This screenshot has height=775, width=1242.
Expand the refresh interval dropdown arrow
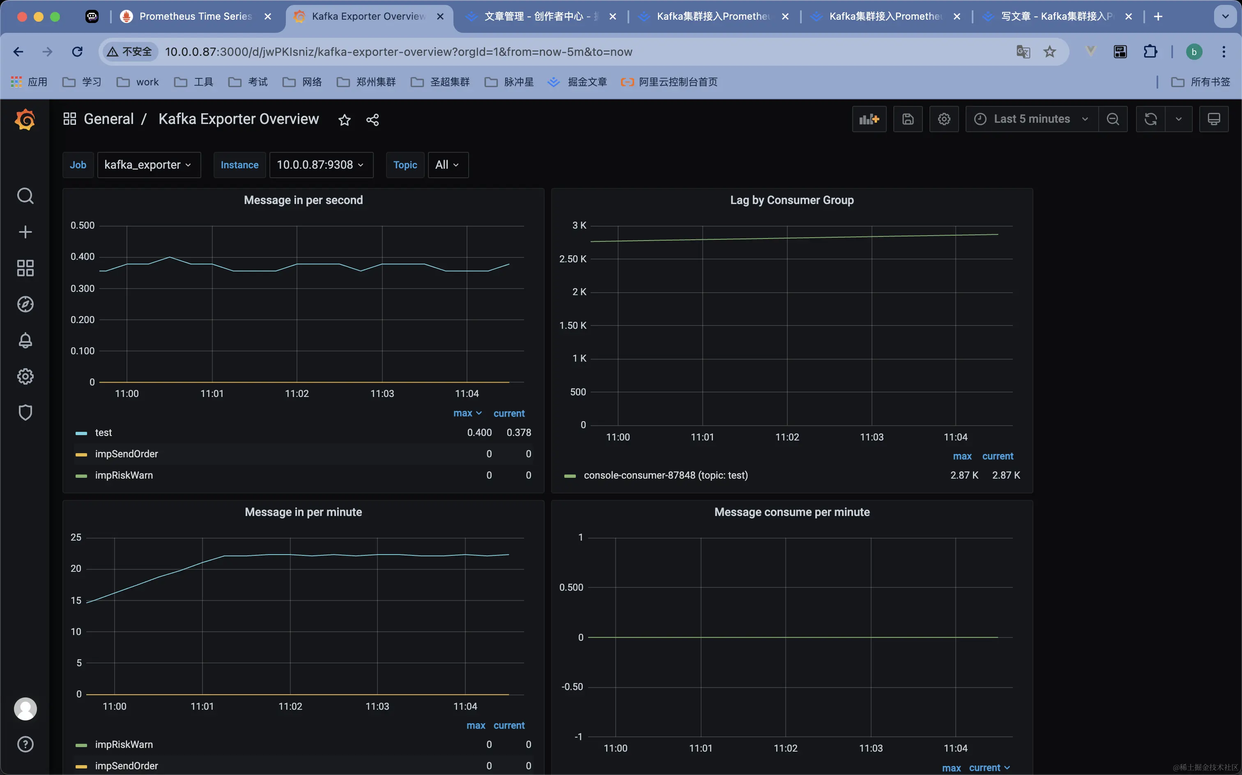tap(1178, 119)
